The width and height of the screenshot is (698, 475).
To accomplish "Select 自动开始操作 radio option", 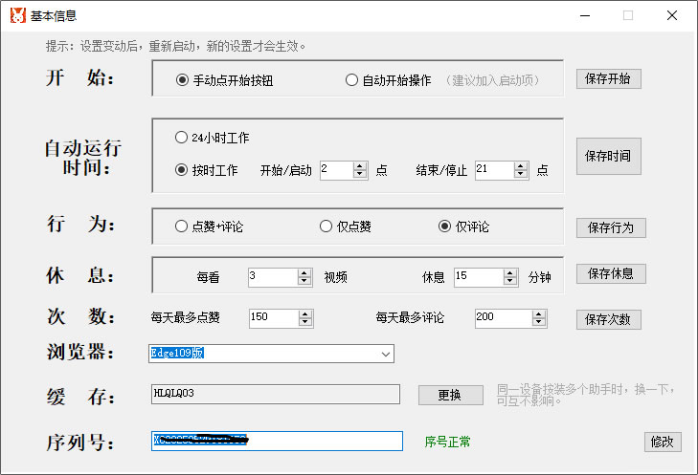I will coord(351,81).
